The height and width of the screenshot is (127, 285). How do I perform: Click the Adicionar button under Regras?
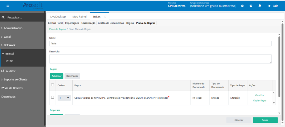(x=56, y=76)
